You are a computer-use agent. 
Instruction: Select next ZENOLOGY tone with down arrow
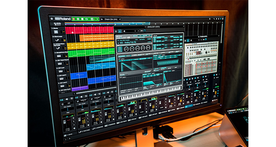118,43
